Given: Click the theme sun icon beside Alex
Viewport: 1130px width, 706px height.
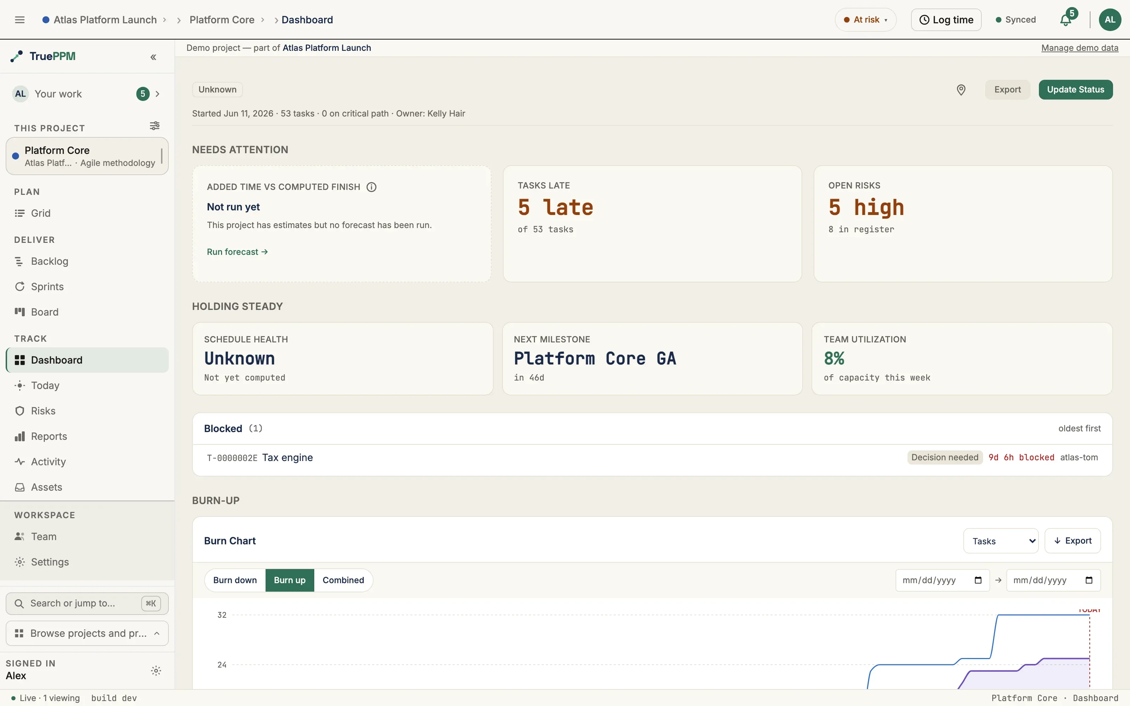Looking at the screenshot, I should point(156,670).
